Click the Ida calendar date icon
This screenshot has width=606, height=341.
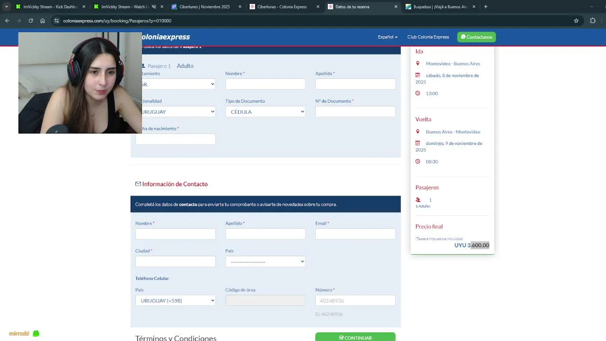(418, 75)
